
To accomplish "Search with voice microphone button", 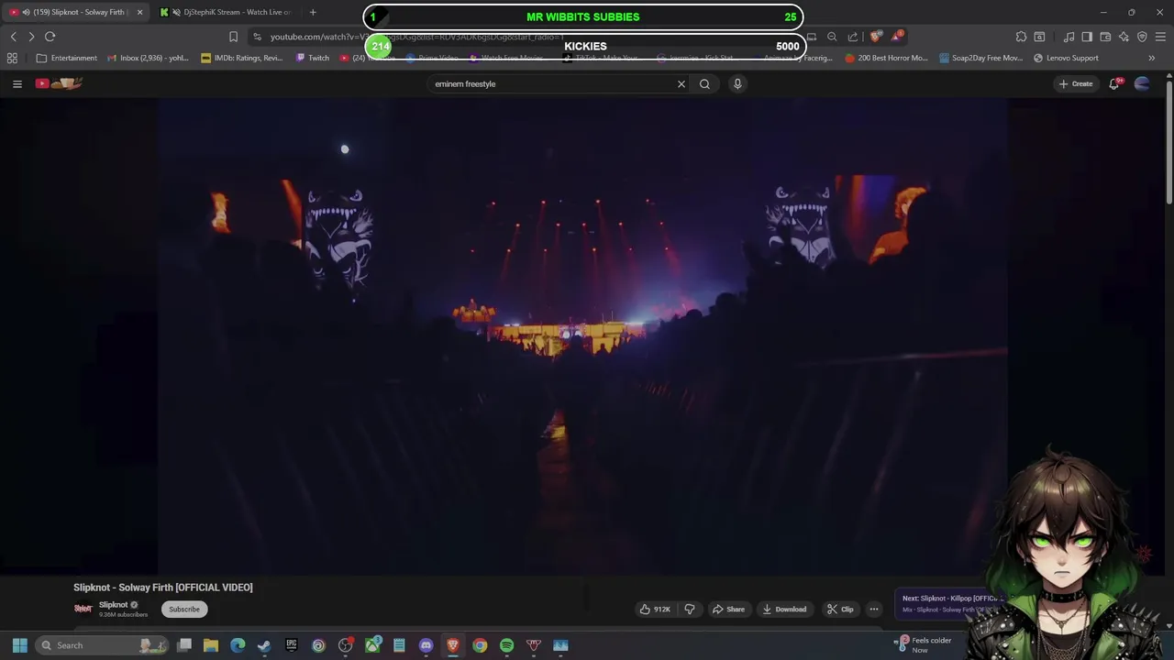I will [x=737, y=83].
